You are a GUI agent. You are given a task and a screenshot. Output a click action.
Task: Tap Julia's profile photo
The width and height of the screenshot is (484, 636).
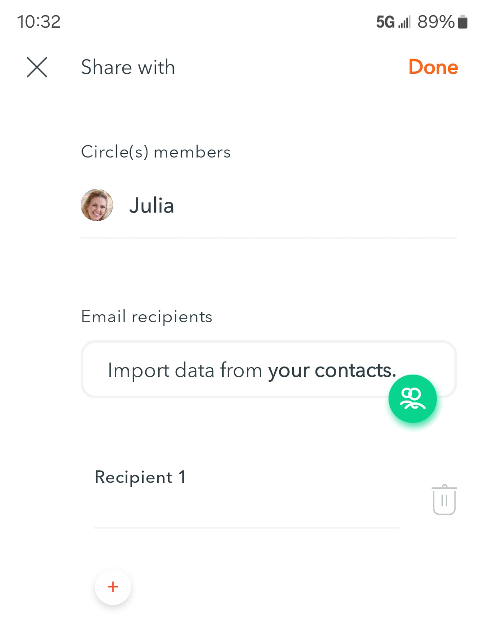[x=97, y=205]
